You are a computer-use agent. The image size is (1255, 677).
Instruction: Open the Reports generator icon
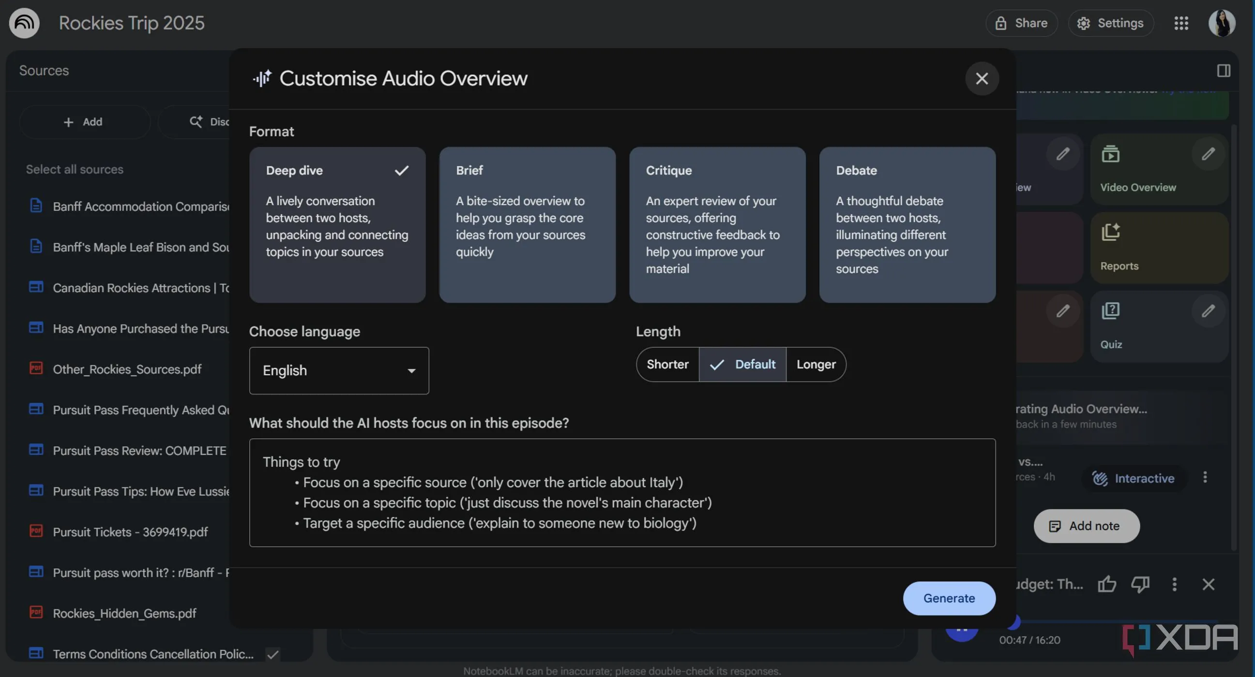click(x=1111, y=233)
